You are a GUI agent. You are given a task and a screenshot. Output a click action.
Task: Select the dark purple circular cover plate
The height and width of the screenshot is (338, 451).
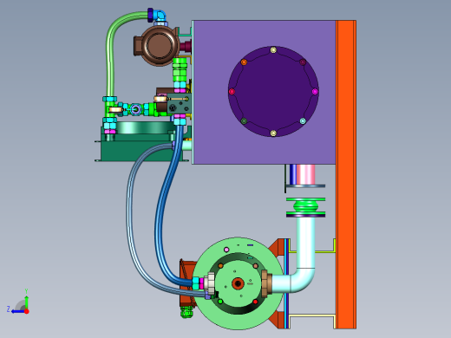coord(273,92)
